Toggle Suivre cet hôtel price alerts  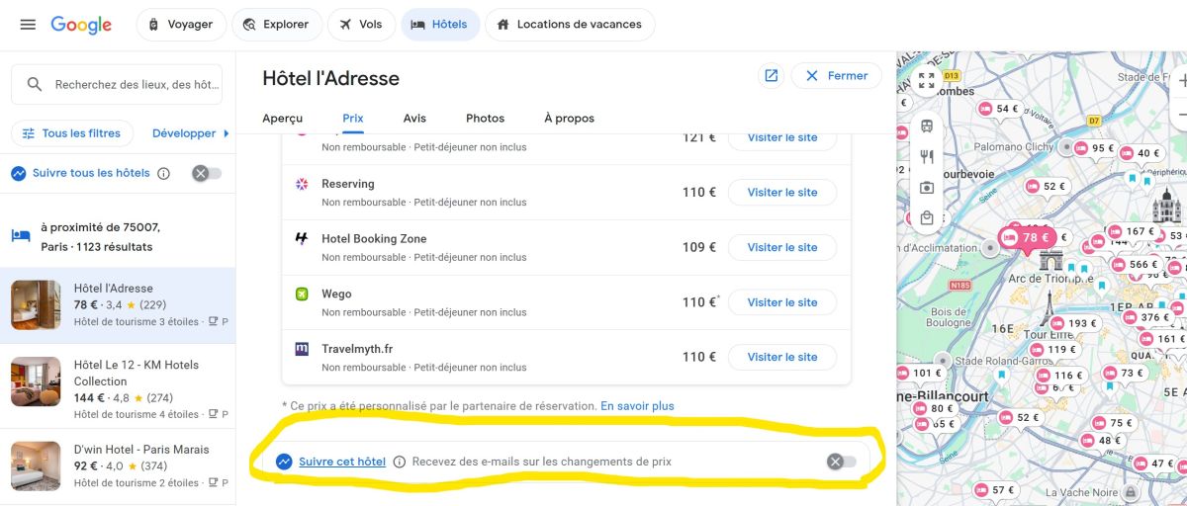842,462
